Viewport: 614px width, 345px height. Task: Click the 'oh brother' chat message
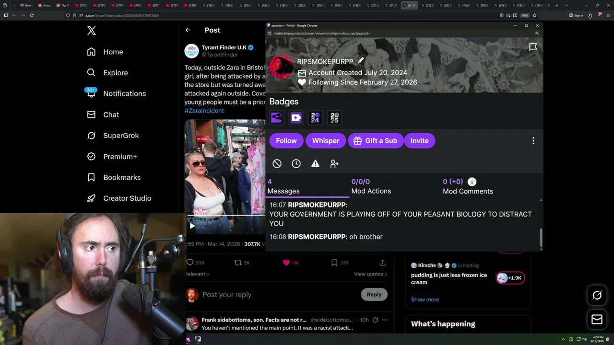366,237
